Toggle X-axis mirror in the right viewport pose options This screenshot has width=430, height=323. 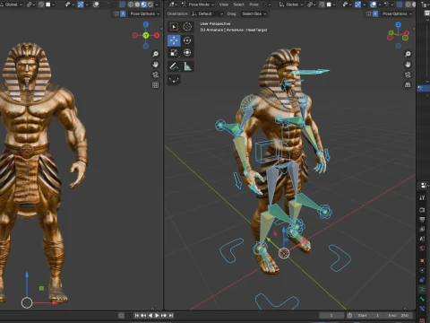pyautogui.click(x=375, y=13)
